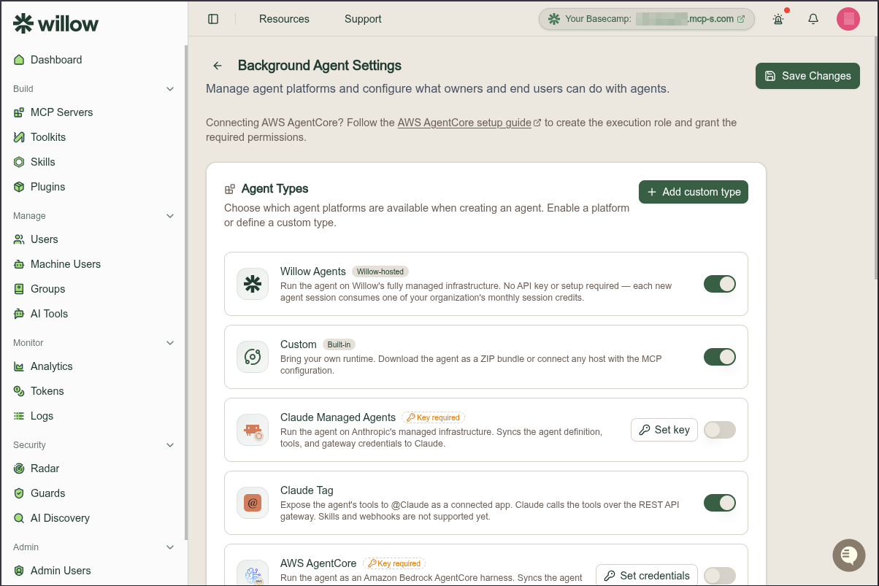Click Save Changes button

pos(807,76)
